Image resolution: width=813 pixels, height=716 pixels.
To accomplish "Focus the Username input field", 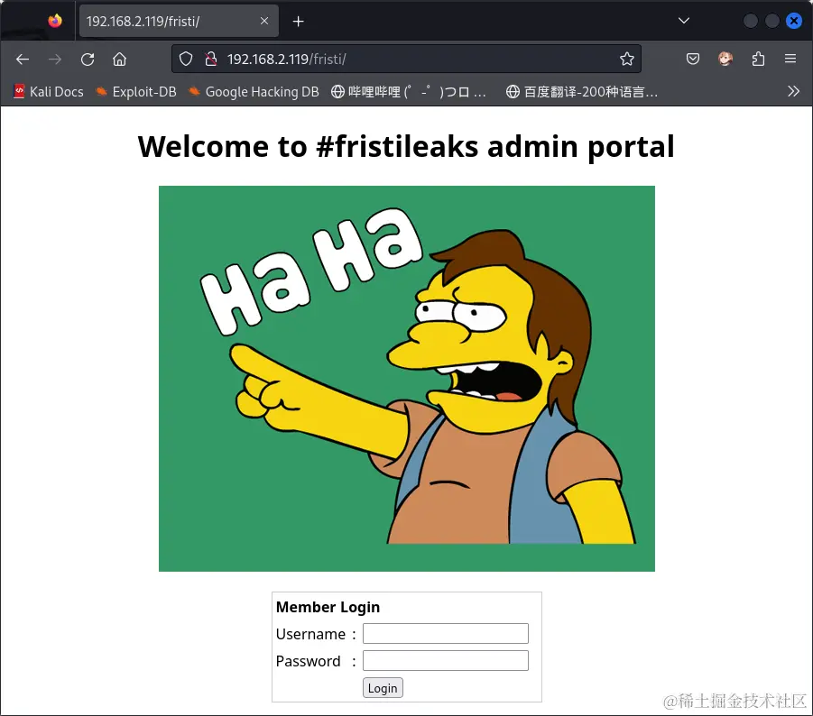I will [x=446, y=634].
